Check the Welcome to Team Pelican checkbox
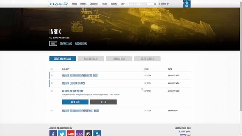242x136 pixels. click(51, 91)
